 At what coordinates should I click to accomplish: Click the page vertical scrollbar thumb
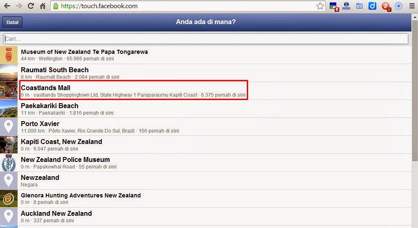(x=415, y=91)
